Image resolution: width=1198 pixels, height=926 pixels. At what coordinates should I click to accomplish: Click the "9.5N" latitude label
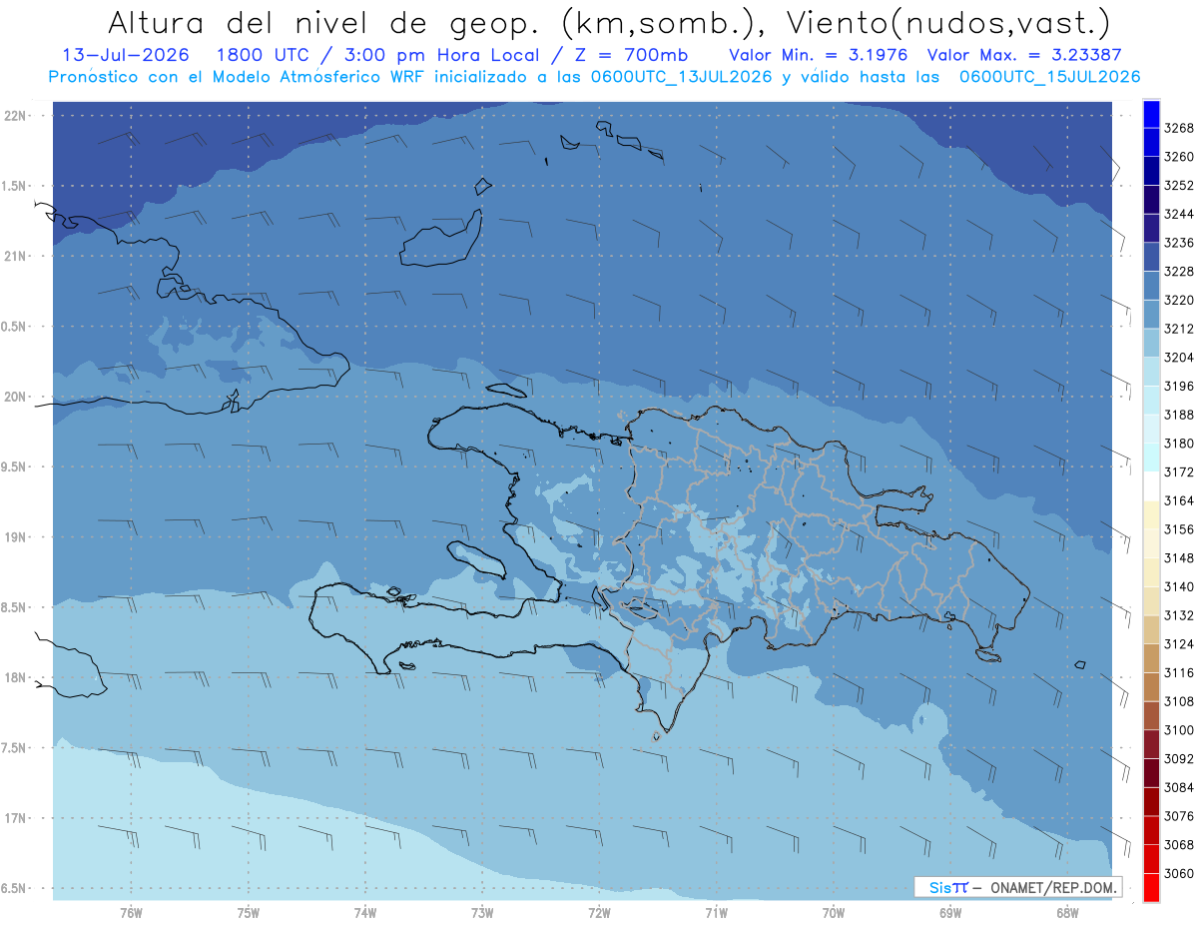[x=15, y=466]
